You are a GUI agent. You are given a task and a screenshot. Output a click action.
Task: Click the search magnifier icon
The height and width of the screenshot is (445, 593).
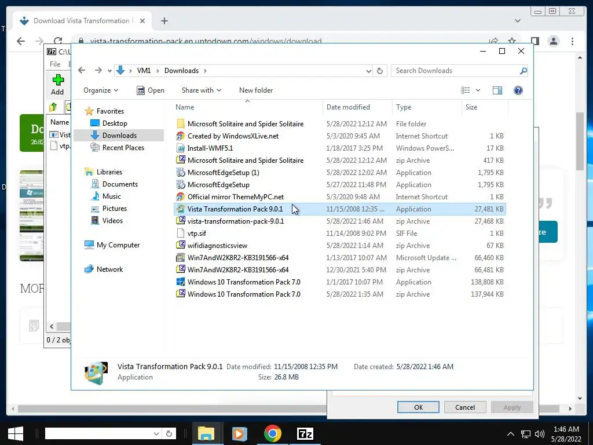click(x=523, y=71)
